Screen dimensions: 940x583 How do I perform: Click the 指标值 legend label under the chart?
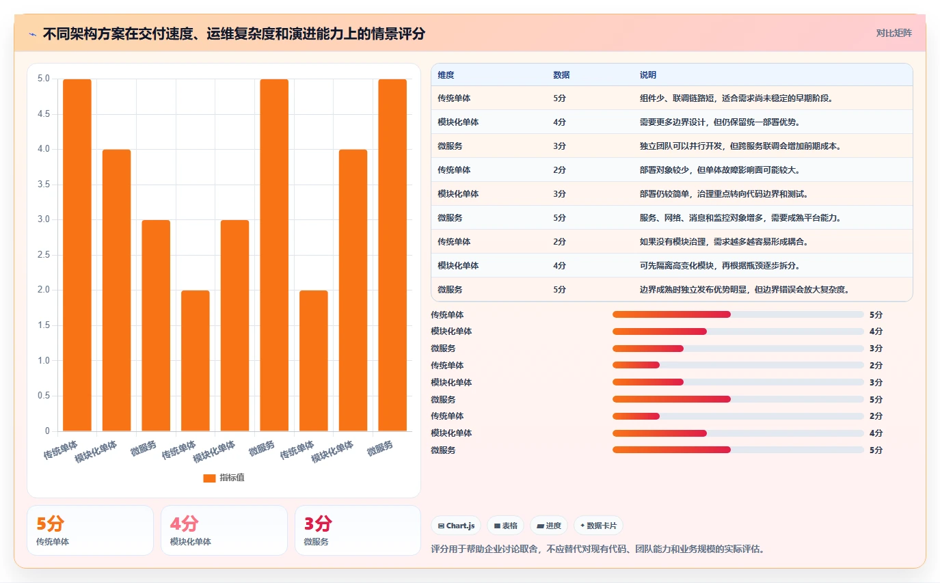(x=232, y=478)
